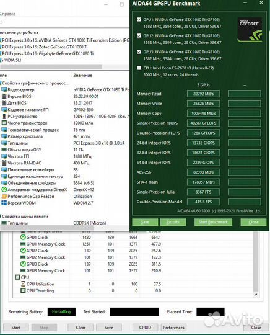Click the Единицы наложения текстур icon

tap(4, 176)
